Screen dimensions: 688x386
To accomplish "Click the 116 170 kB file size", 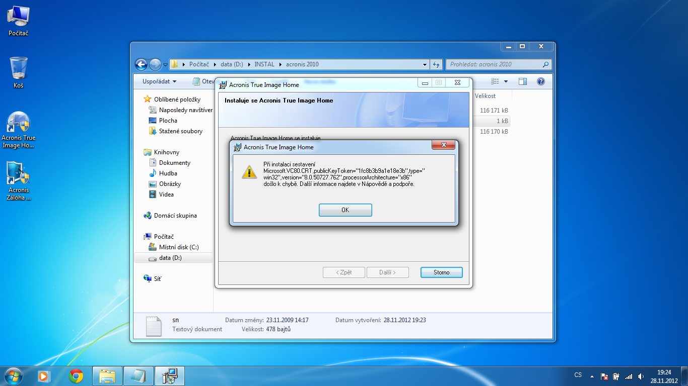I will coord(494,132).
